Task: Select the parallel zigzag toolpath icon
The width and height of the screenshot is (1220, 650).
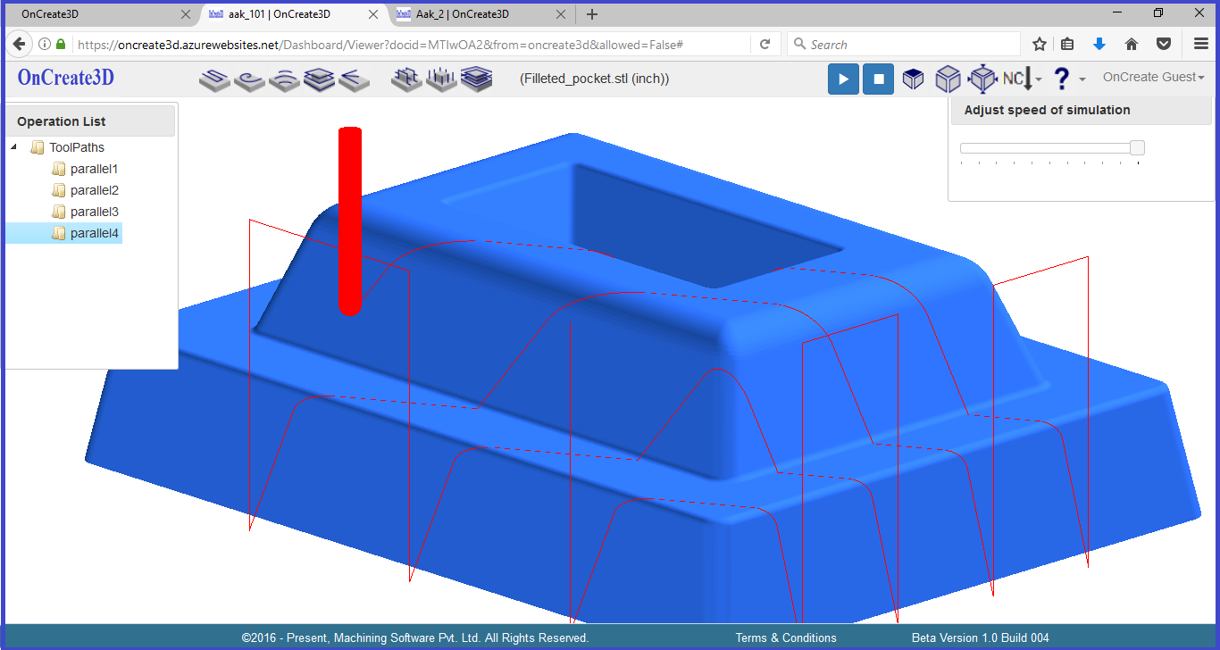Action: tap(214, 79)
